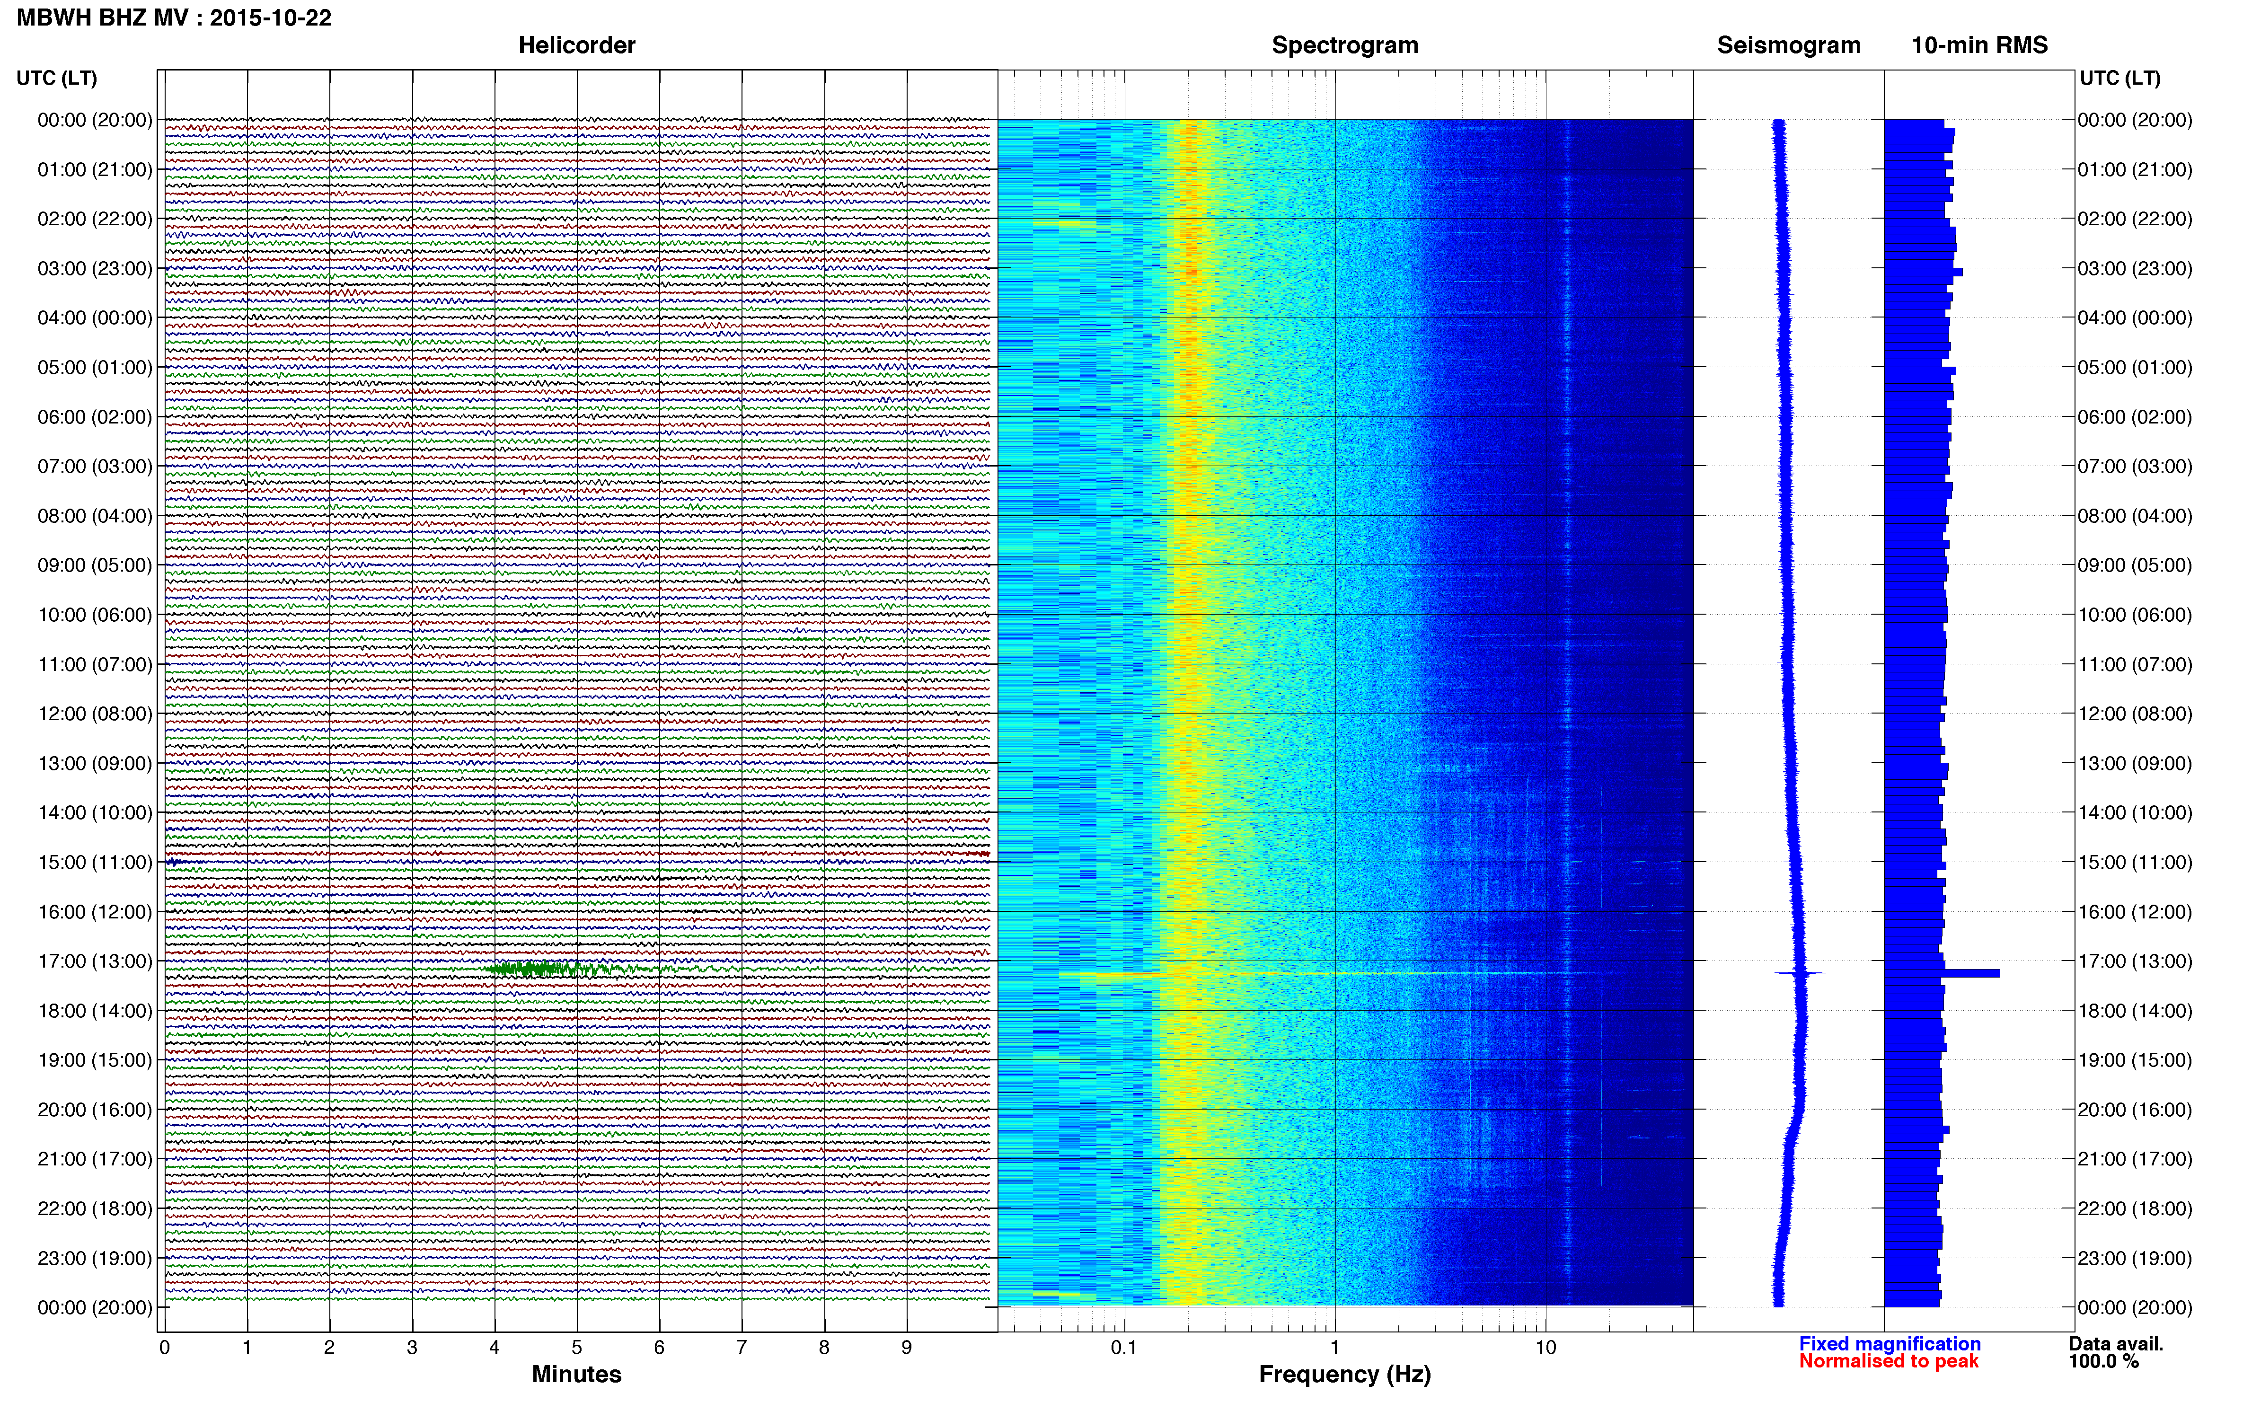
Task: Click left time label '21:00 (17:00)'
Action: pyautogui.click(x=95, y=1159)
